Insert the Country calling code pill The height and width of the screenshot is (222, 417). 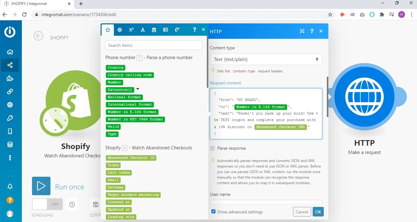(x=130, y=75)
